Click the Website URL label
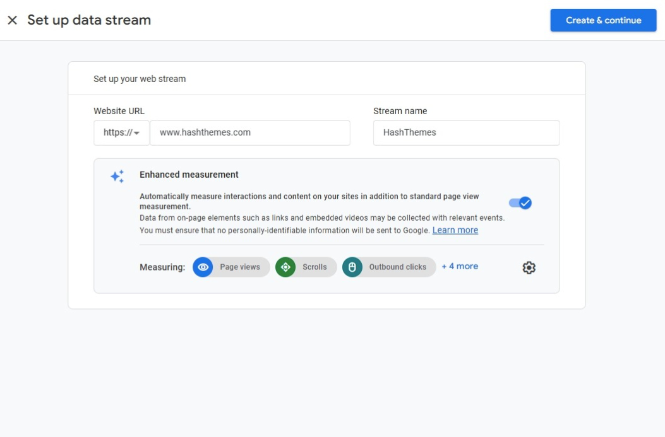Viewport: 665px width, 437px height. pyautogui.click(x=119, y=111)
